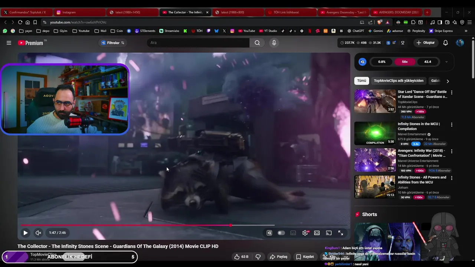Open the depo bookmarks folder
The height and width of the screenshot is (267, 475).
43,31
